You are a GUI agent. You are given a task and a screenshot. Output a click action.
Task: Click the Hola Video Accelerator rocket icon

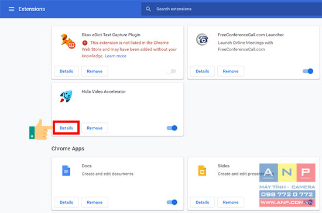coord(66,96)
